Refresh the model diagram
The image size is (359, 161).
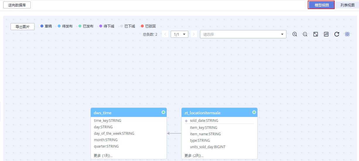(337, 34)
